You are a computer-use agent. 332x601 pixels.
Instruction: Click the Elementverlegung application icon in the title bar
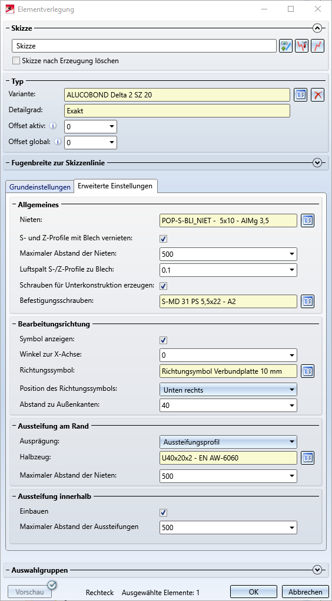[x=9, y=9]
